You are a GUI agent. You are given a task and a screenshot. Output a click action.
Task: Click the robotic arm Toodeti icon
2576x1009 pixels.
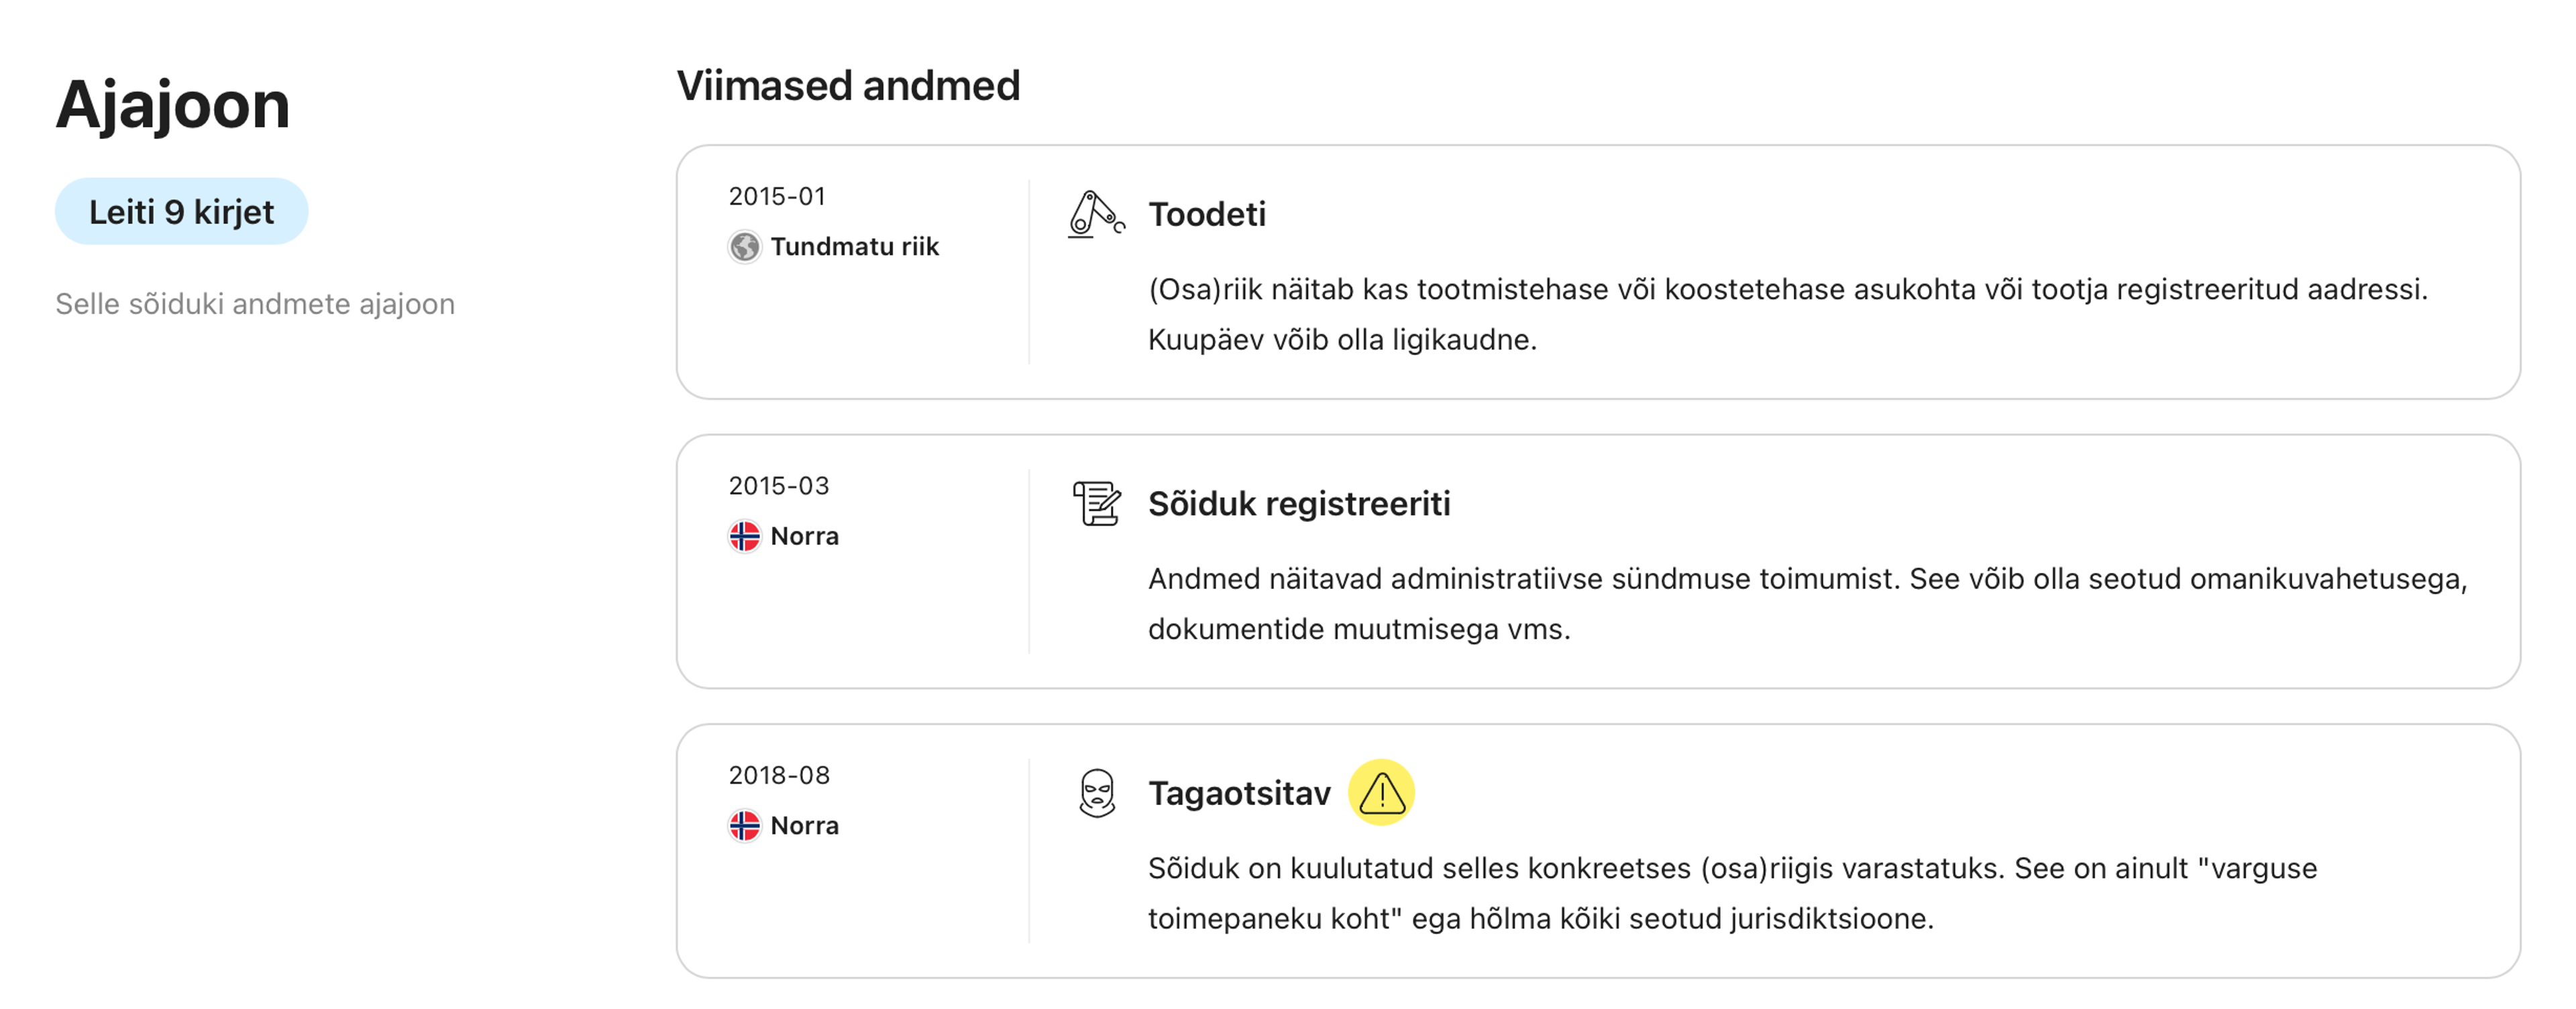[1095, 214]
